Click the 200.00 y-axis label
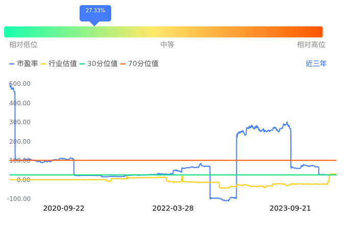The width and height of the screenshot is (350, 226). 20,142
